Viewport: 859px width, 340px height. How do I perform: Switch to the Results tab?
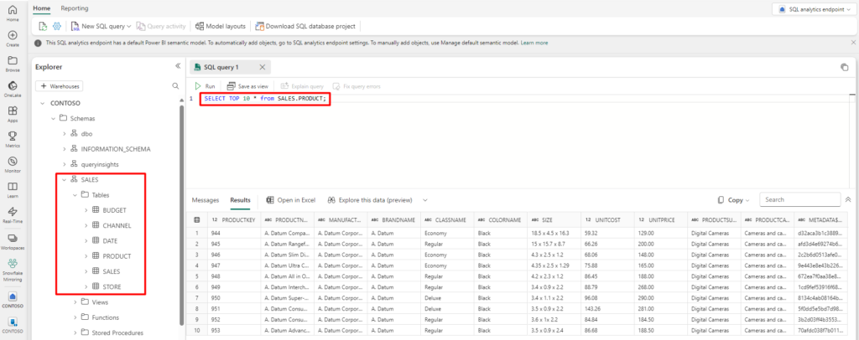coord(241,200)
